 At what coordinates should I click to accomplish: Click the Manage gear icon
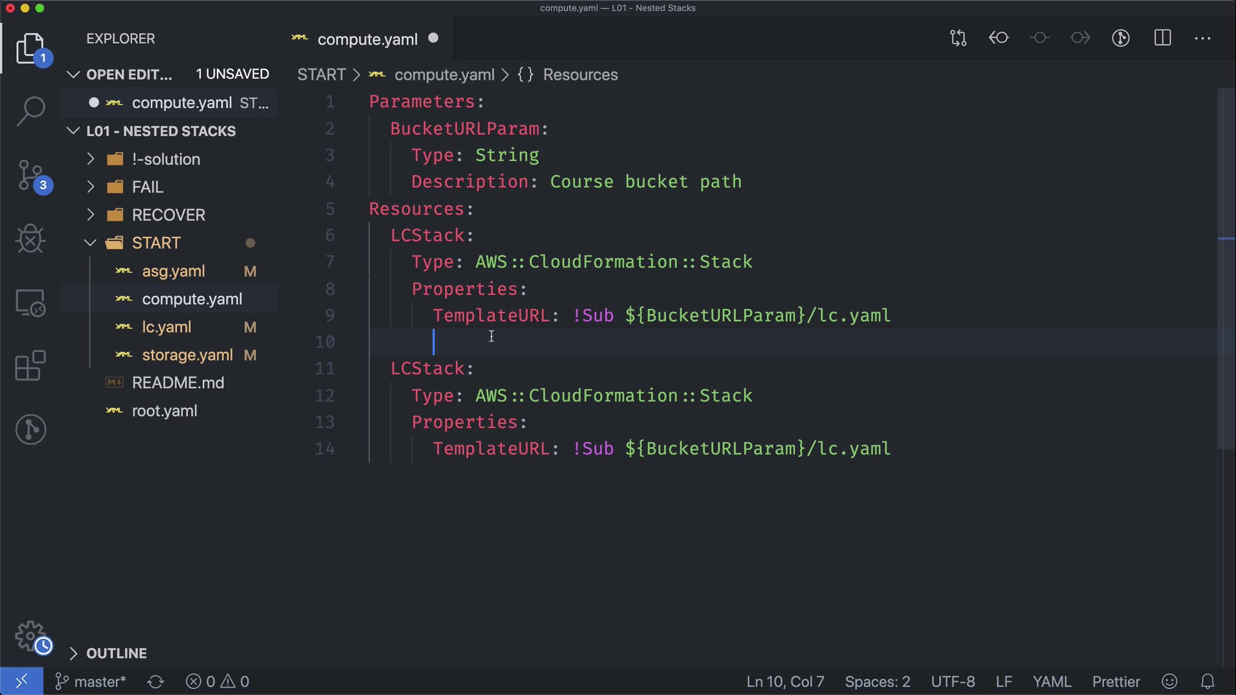(x=30, y=636)
